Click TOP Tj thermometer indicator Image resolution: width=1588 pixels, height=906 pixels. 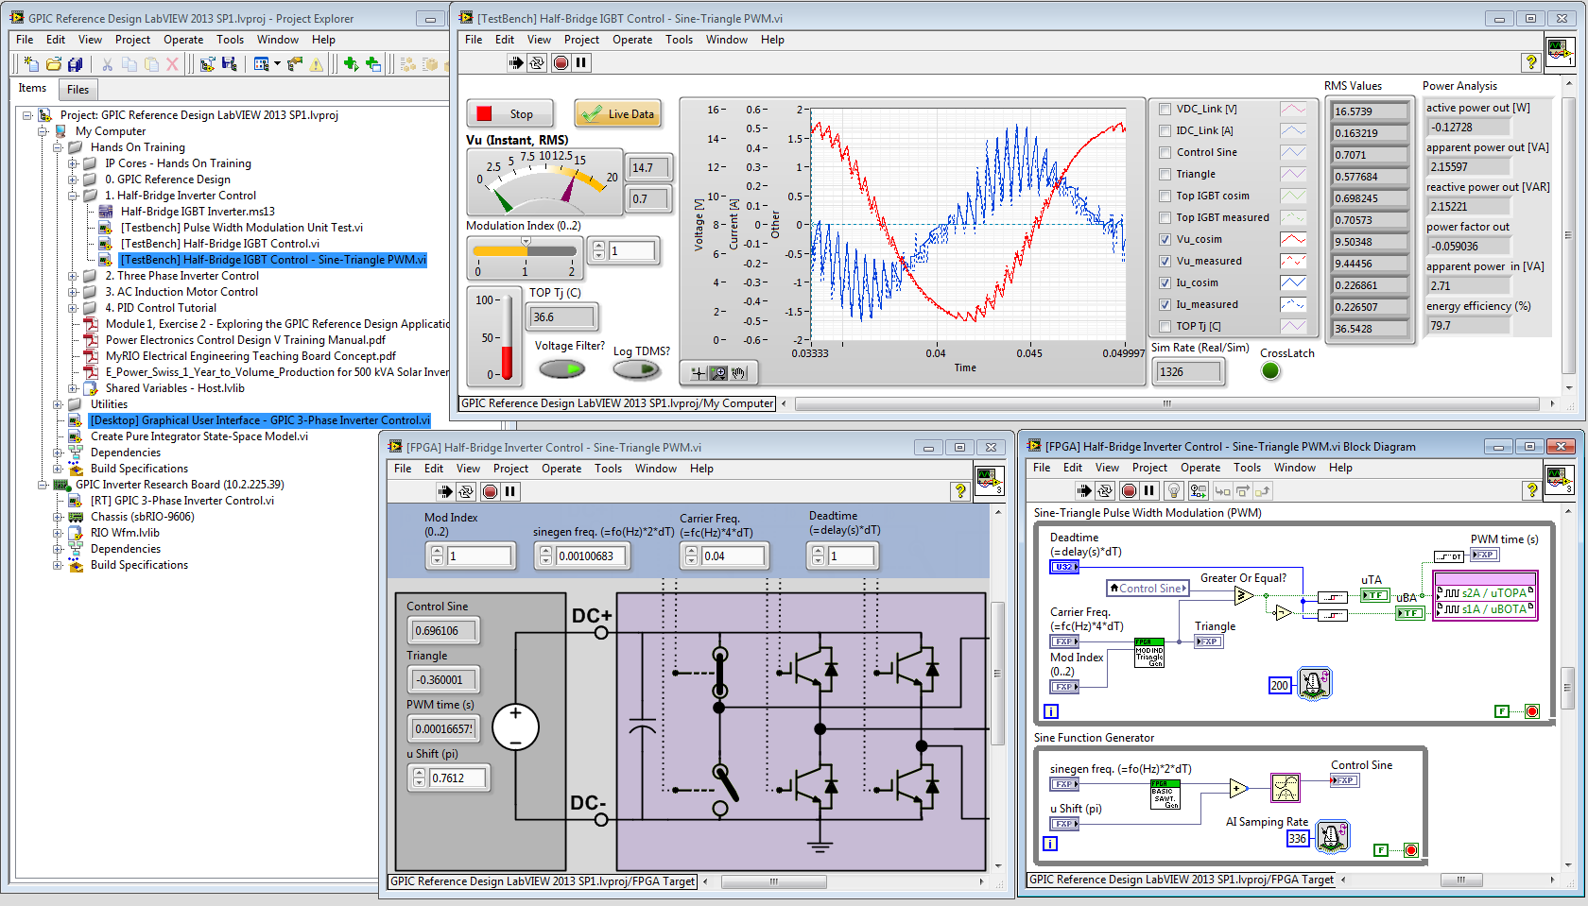pos(507,337)
